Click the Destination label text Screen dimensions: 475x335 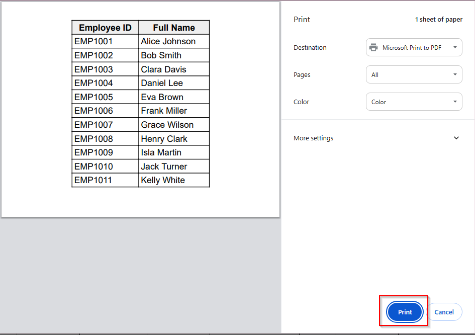pos(310,48)
